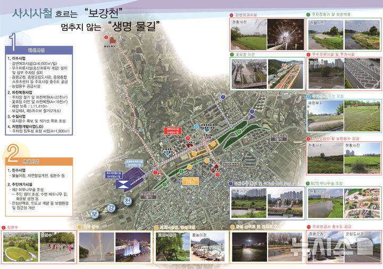Click the large blue number 1 graphic
The height and width of the screenshot is (269, 383).
click(x=13, y=42)
